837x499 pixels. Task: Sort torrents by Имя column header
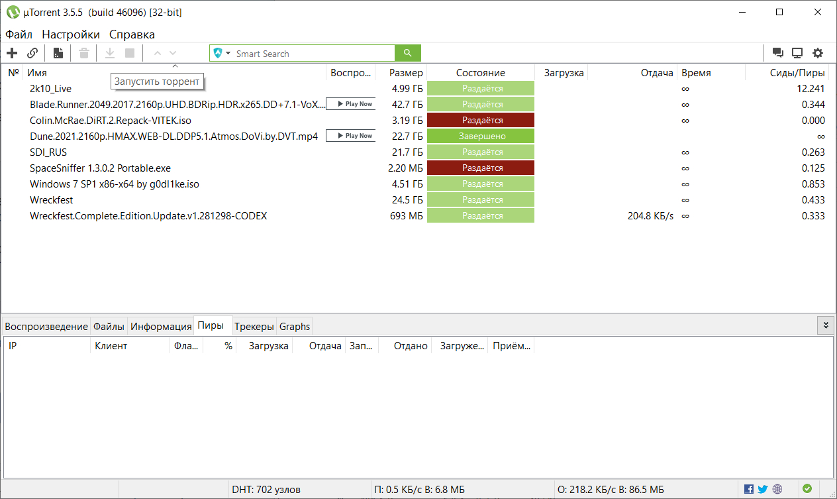[175, 73]
